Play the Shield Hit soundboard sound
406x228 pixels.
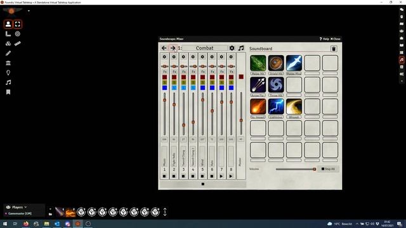tap(276, 63)
